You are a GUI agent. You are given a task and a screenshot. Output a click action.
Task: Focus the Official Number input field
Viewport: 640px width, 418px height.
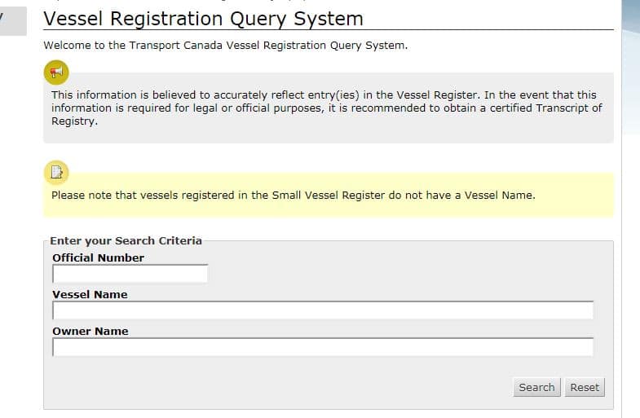pos(130,274)
